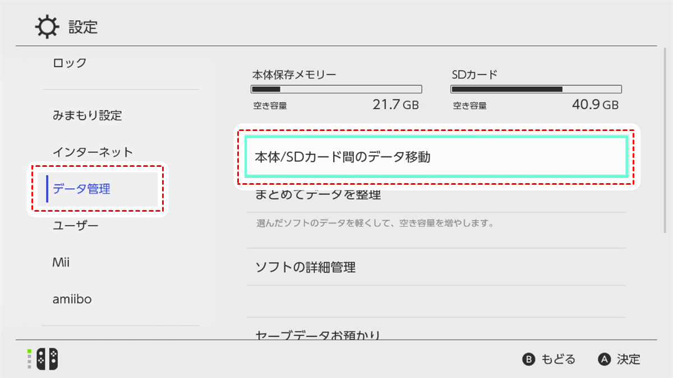
Task: Click the settings gear icon
Action: [47, 26]
